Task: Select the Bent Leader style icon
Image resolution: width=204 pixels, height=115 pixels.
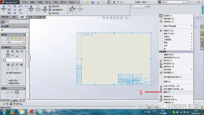Action: (x=12, y=92)
